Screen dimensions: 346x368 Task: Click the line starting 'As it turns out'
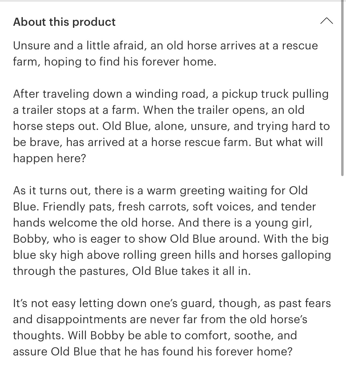pyautogui.click(x=160, y=191)
